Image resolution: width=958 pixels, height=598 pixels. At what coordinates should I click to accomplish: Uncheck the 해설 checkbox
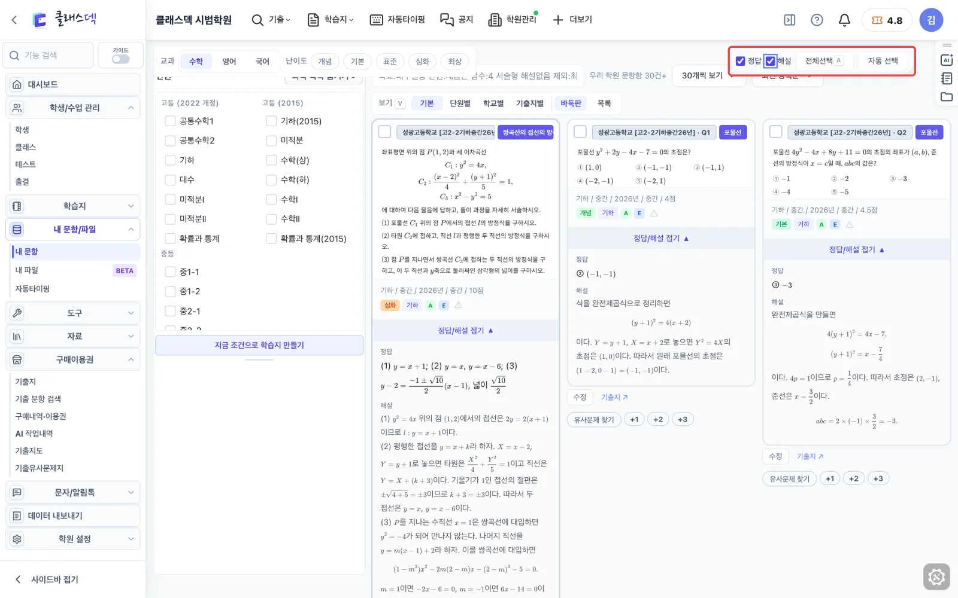coord(771,61)
